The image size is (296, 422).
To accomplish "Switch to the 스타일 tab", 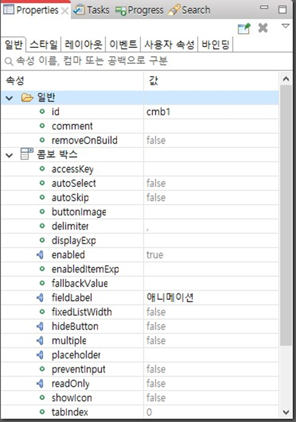I will pos(44,44).
